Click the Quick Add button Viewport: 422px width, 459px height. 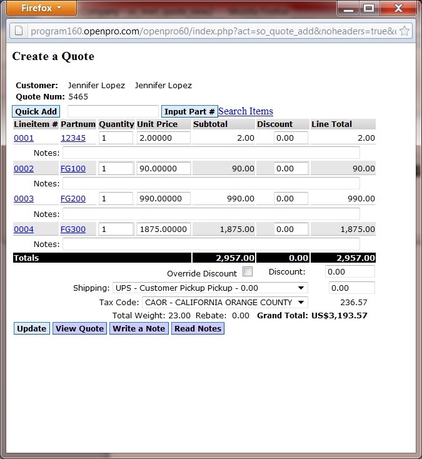(x=36, y=111)
